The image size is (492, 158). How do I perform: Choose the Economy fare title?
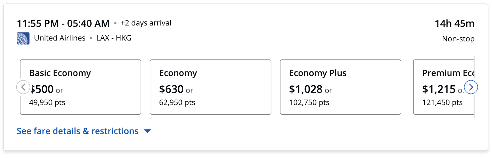tap(178, 73)
